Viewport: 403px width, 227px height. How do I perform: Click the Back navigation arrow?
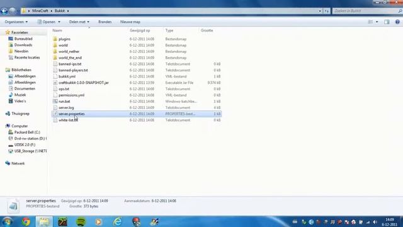4,11
